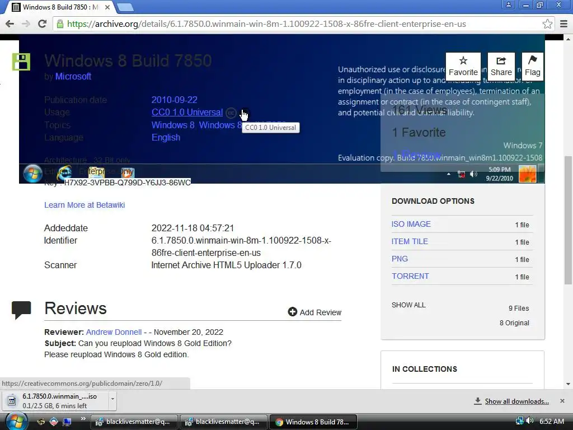Screen dimensions: 573x430
Task: Open first blacklivesmatter@q... taskbar window
Action: point(134,422)
